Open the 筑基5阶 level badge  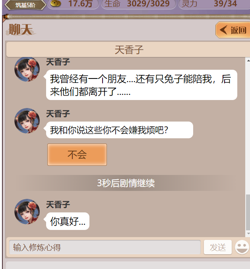25,5
